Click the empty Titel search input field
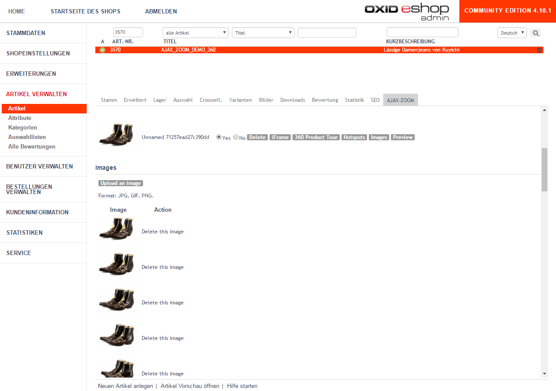This screenshot has height=391, width=556. [327, 32]
